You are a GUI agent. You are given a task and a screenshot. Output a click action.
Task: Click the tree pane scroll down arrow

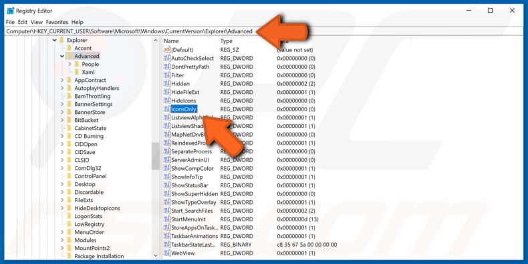tap(155, 255)
